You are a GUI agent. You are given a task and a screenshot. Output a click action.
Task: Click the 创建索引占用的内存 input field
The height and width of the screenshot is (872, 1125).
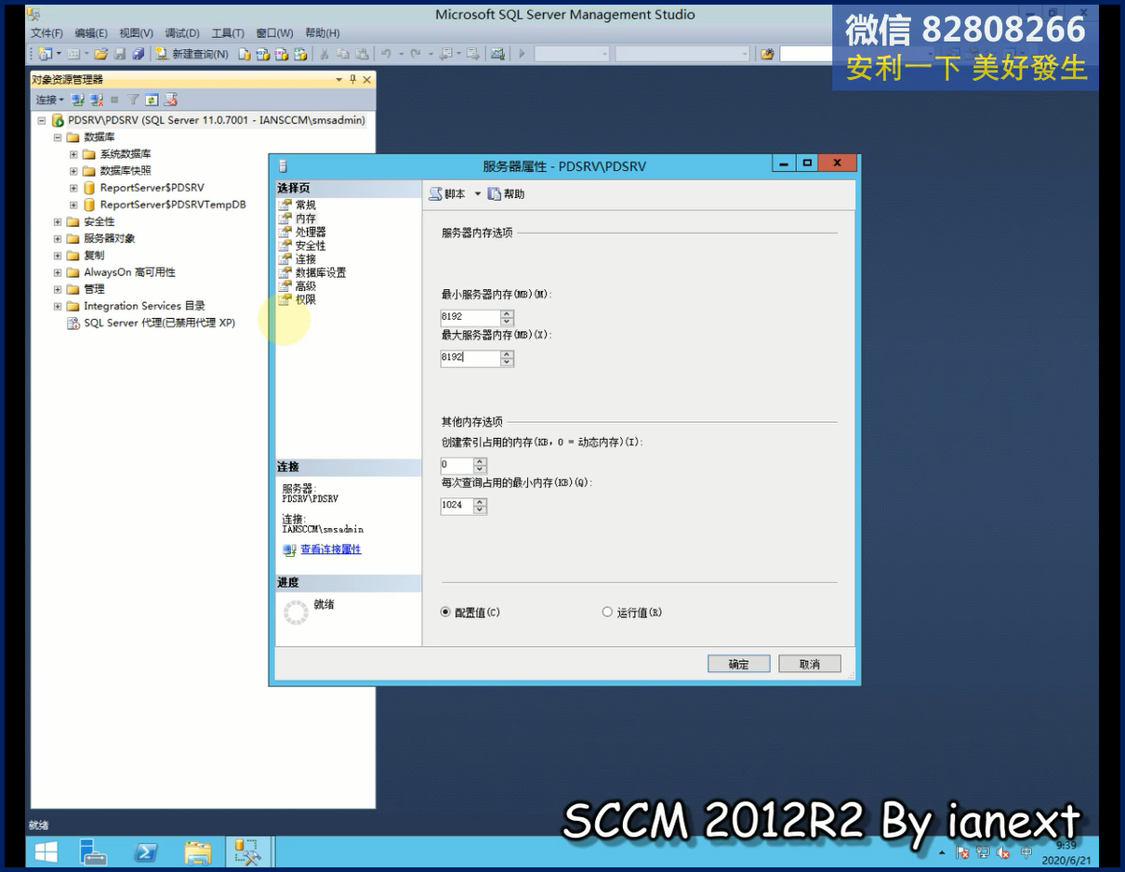coord(457,465)
